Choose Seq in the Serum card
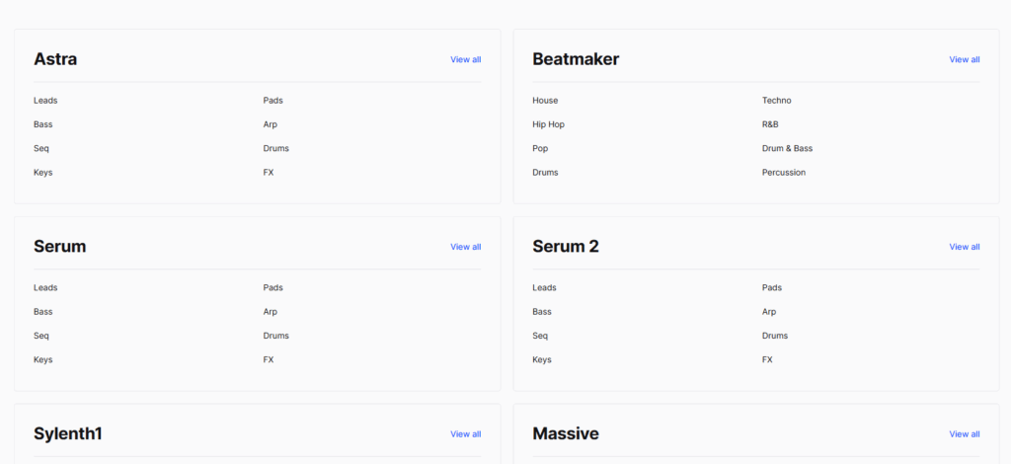This screenshot has width=1011, height=464. click(41, 336)
